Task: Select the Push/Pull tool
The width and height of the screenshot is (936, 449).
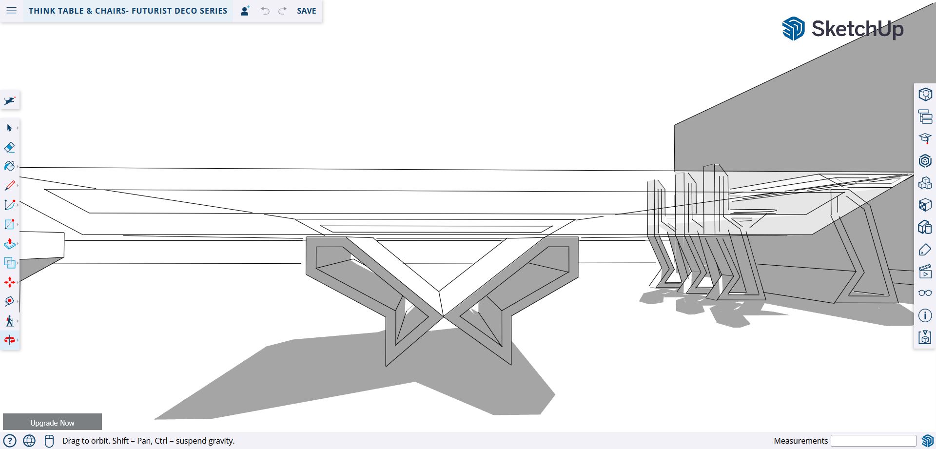Action: (9, 244)
